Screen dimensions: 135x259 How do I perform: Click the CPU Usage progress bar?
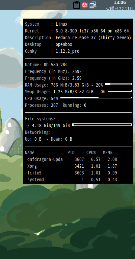pos(96,98)
